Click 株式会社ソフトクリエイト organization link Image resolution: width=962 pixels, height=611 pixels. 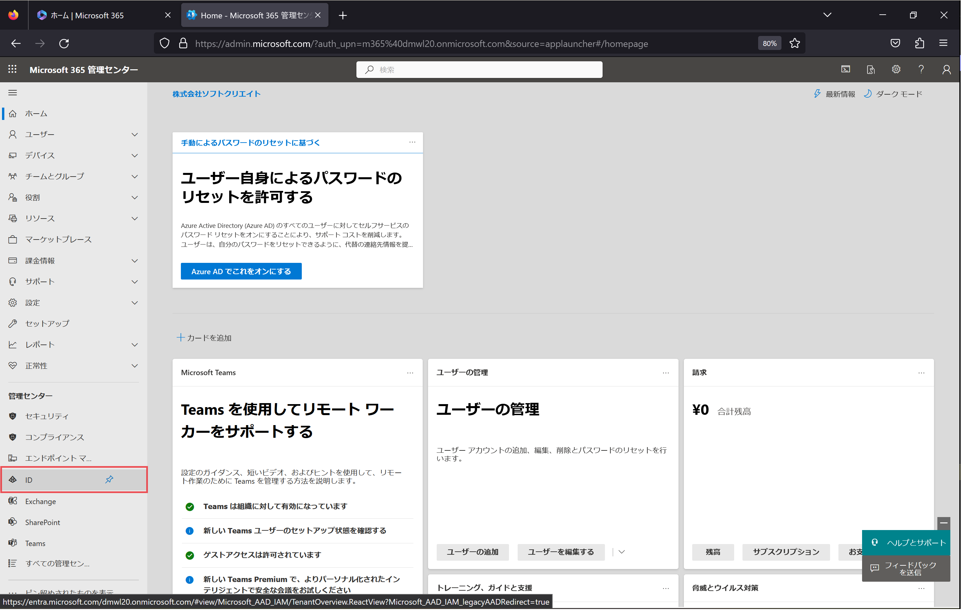pos(217,94)
